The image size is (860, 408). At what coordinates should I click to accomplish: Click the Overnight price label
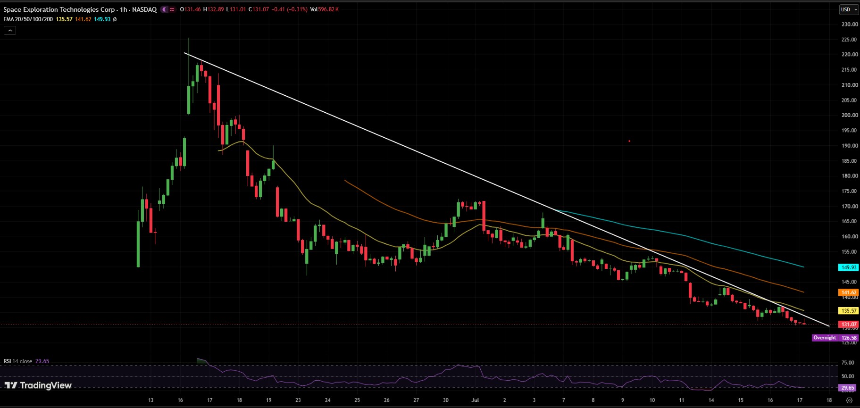point(825,338)
